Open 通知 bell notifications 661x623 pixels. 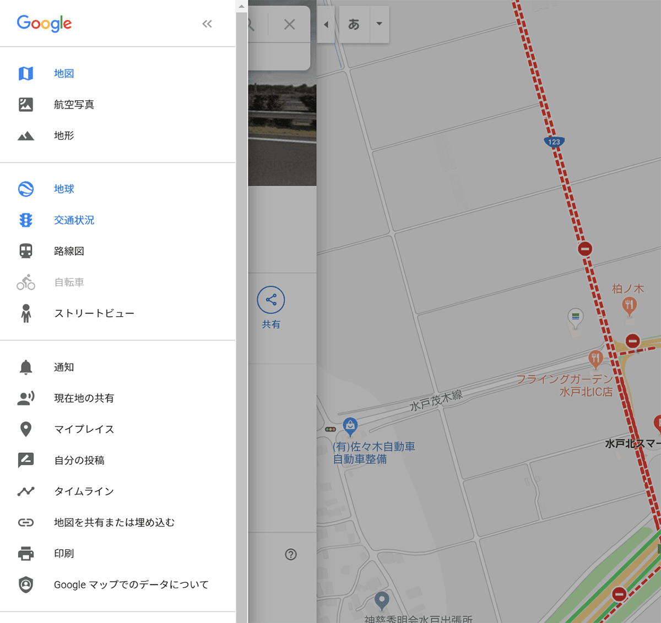click(26, 367)
